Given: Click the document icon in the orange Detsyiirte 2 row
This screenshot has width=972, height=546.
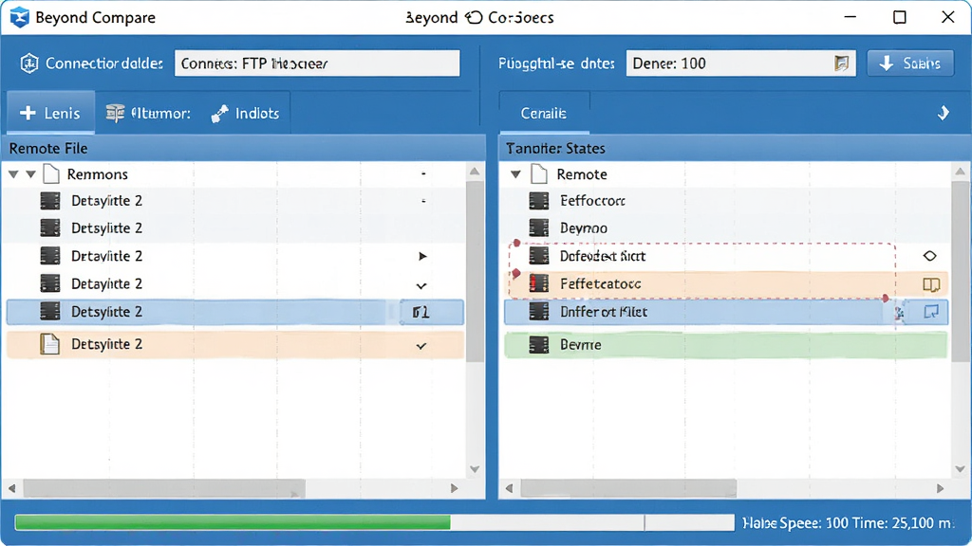Looking at the screenshot, I should [49, 344].
